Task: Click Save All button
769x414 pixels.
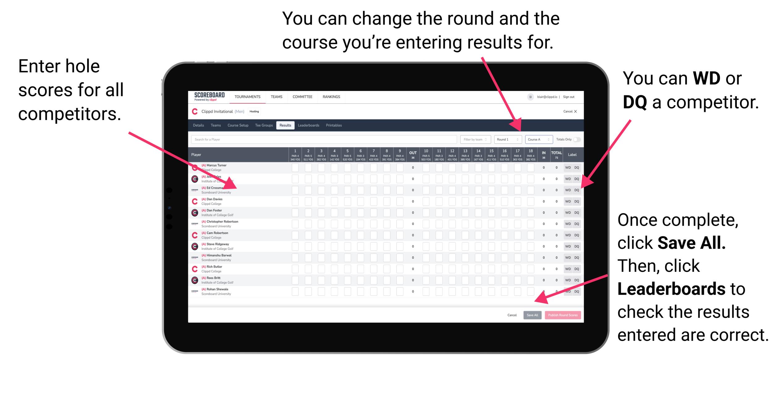Action: 532,314
